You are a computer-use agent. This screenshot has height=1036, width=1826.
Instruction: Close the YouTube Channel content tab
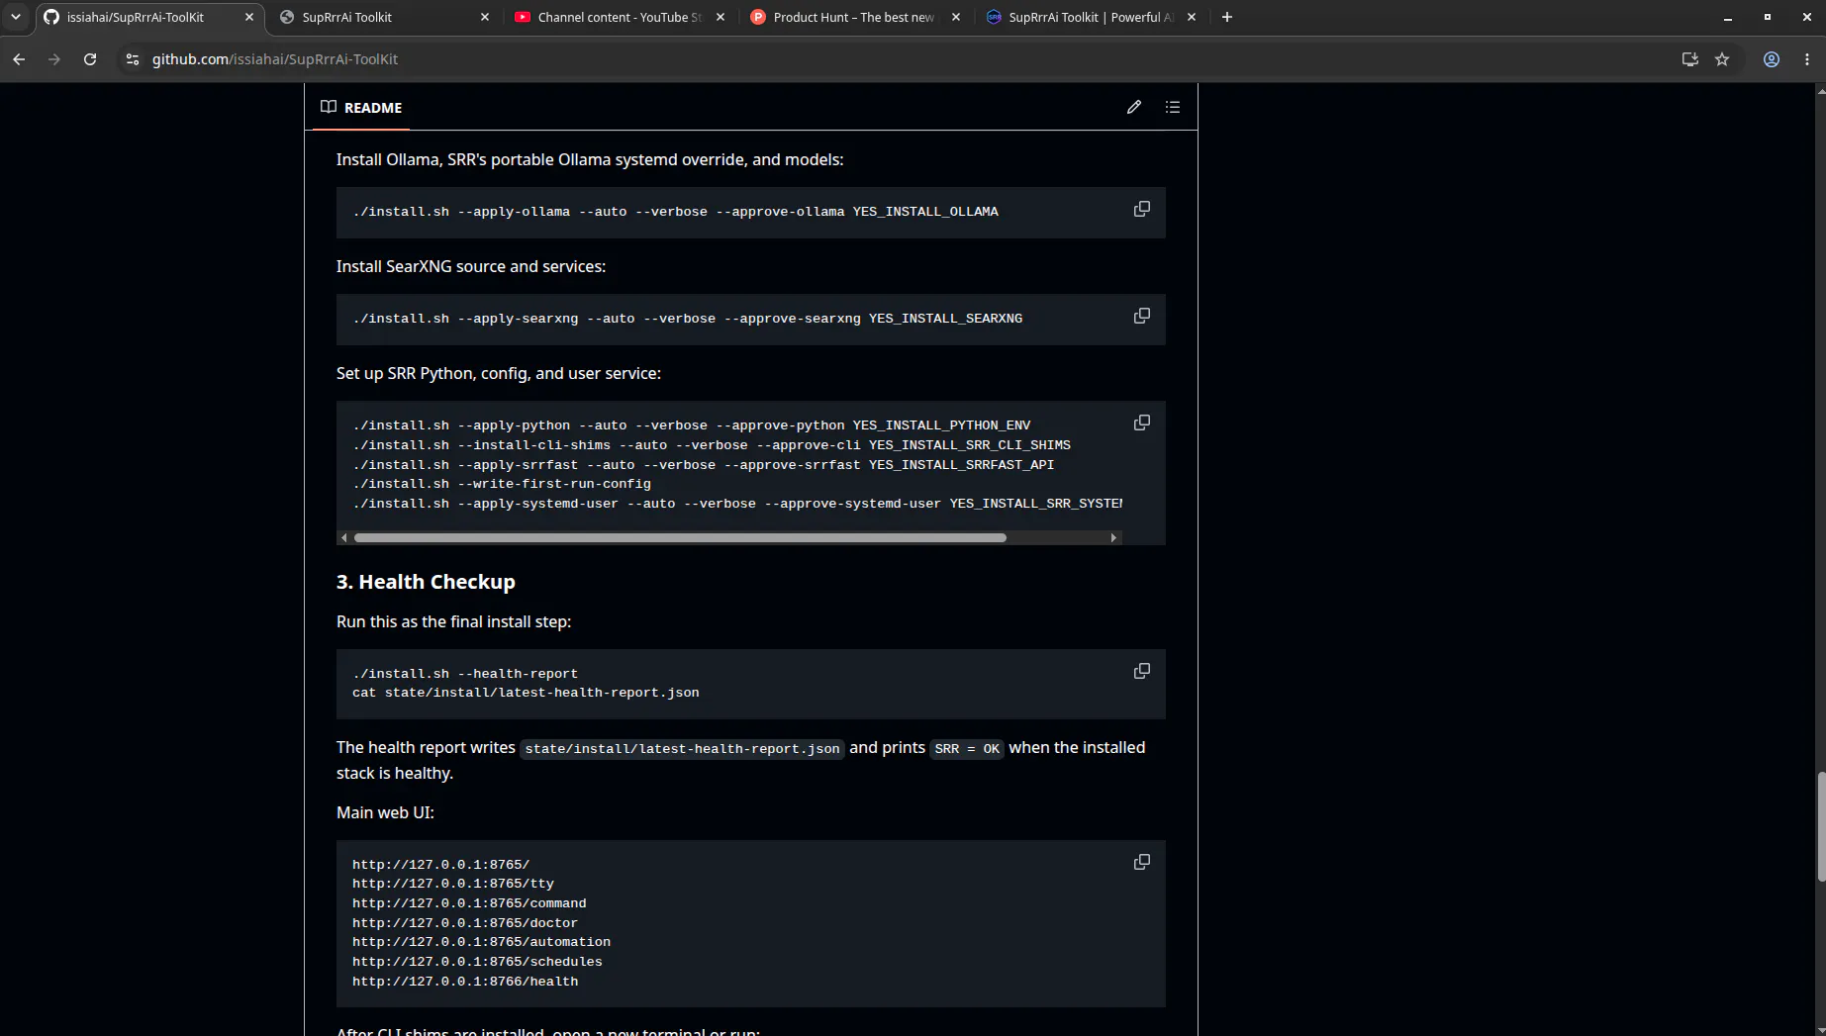point(721,17)
